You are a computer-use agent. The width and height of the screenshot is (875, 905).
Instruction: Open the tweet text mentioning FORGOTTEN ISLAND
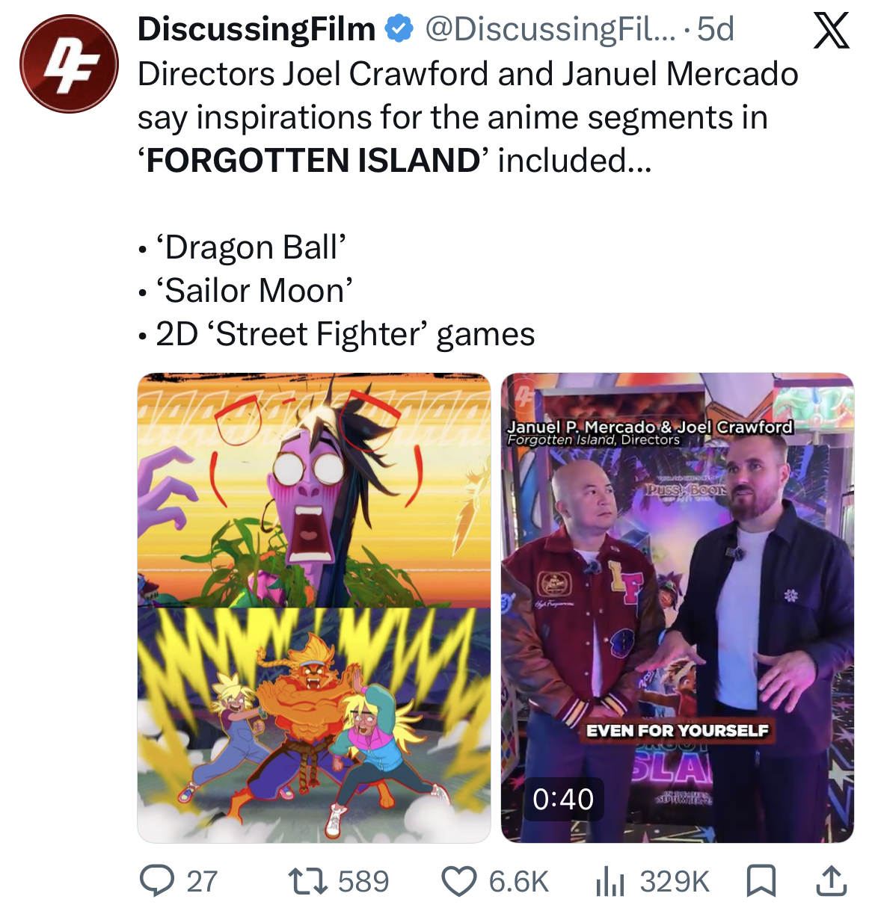[x=468, y=203]
